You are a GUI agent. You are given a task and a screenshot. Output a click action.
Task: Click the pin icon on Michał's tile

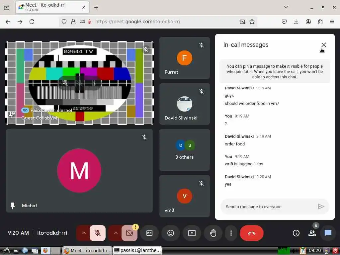click(13, 205)
